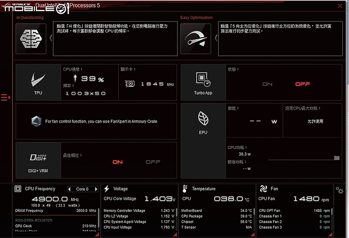Click the CPU Frequency chip icon

pyautogui.click(x=18, y=189)
